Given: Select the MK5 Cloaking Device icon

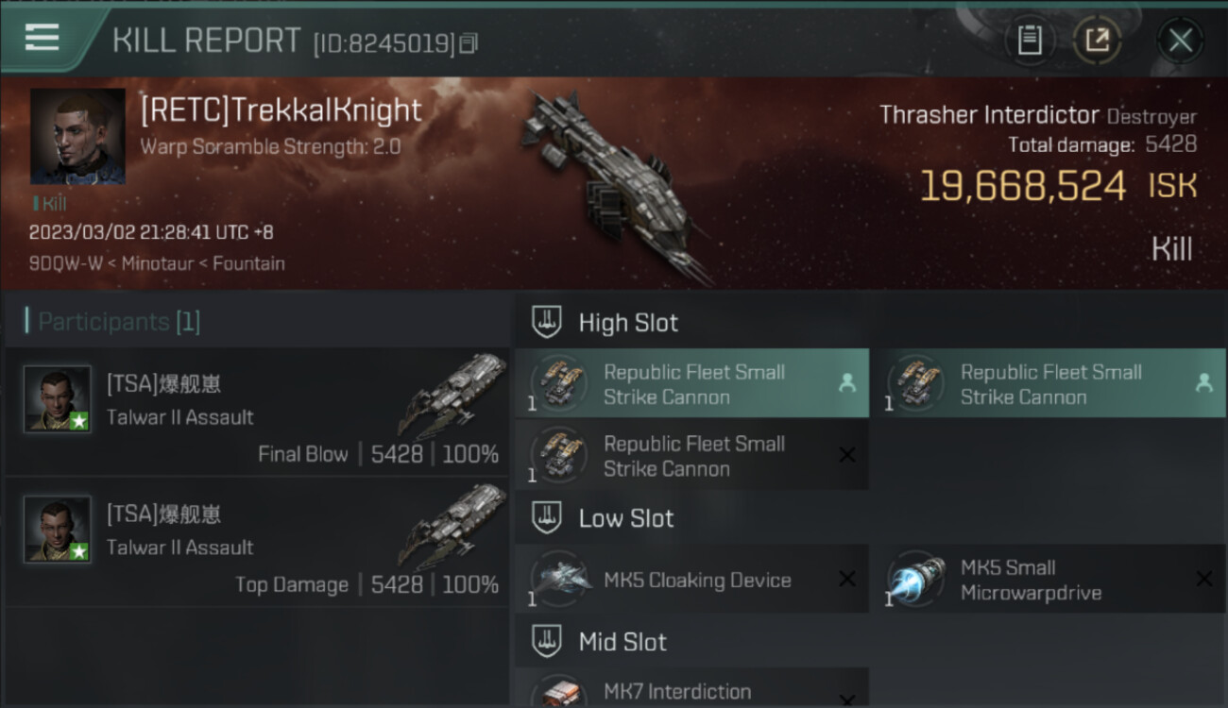Looking at the screenshot, I should point(560,579).
